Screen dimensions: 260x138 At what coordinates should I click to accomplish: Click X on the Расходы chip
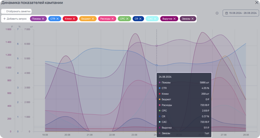coord(112,19)
